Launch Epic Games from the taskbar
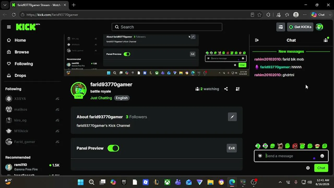334x188 pixels. [124, 182]
